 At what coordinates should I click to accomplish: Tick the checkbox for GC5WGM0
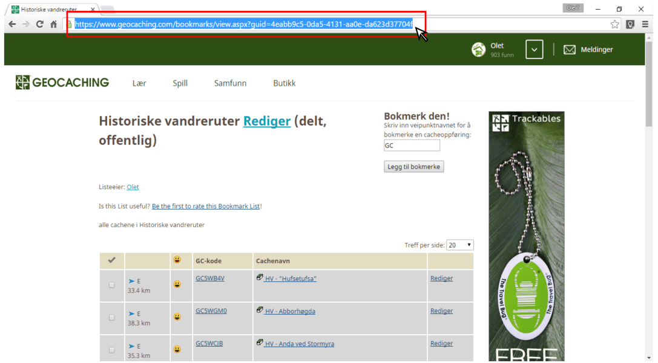pyautogui.click(x=111, y=317)
